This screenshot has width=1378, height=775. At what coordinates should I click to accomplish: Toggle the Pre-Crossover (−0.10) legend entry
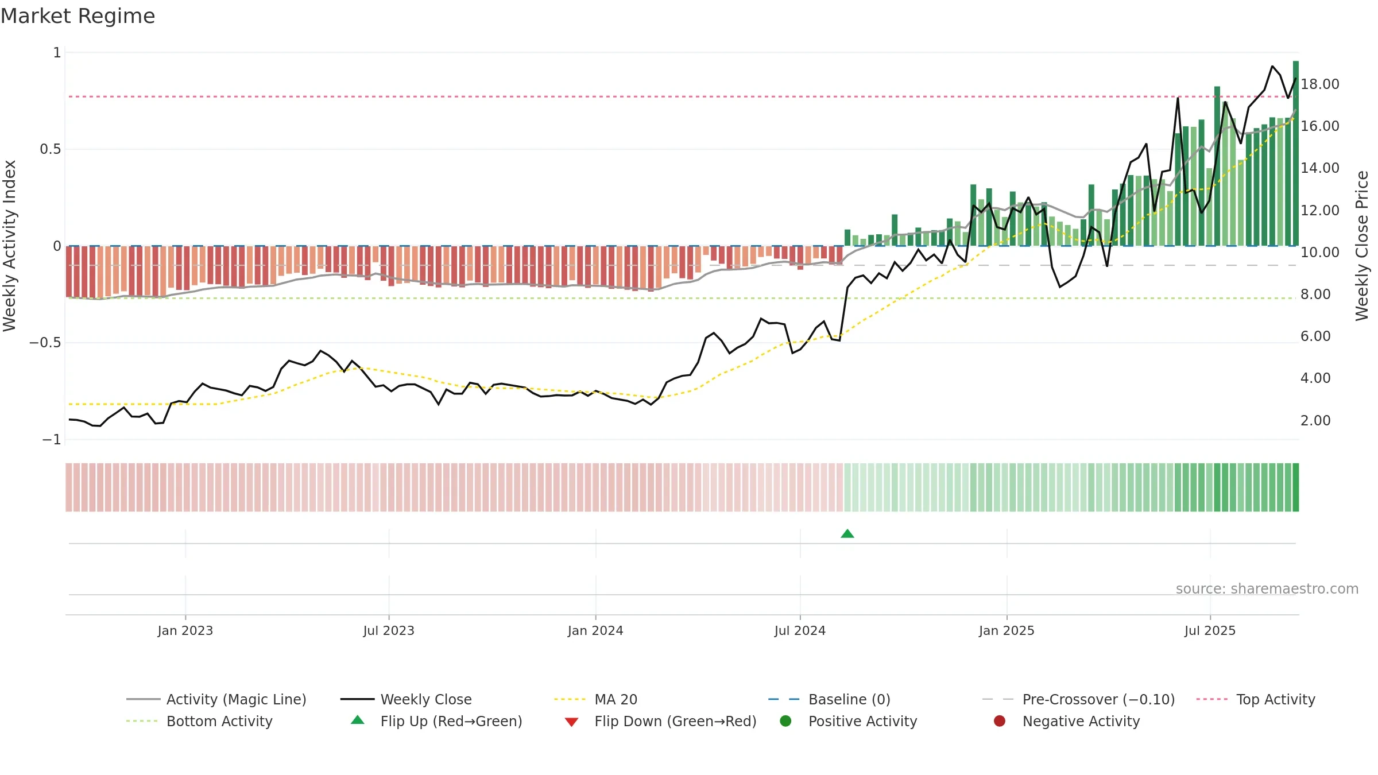[1078, 699]
